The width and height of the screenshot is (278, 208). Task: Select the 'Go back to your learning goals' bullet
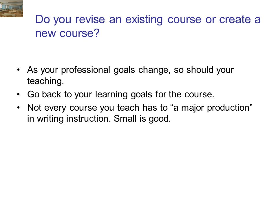(x=121, y=94)
